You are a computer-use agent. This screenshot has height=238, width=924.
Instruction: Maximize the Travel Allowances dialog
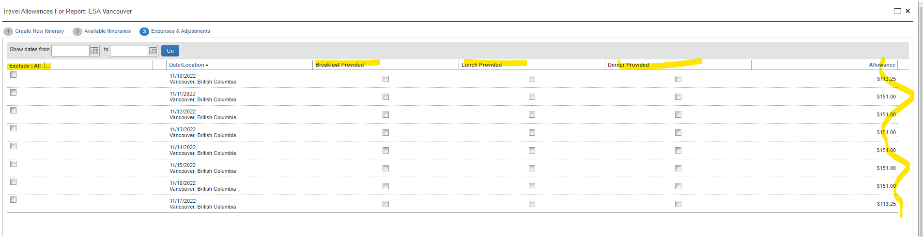897,11
